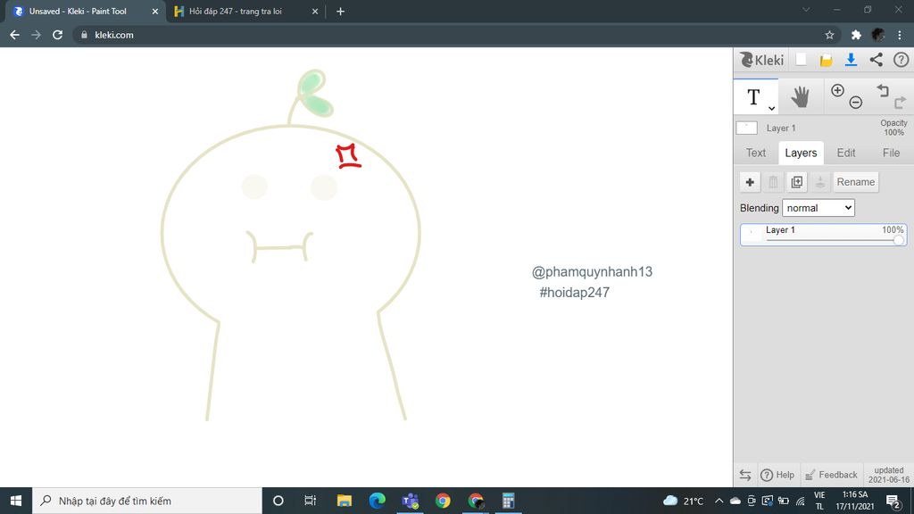The height and width of the screenshot is (514, 914).
Task: Zoom in on the canvas
Action: 837,88
